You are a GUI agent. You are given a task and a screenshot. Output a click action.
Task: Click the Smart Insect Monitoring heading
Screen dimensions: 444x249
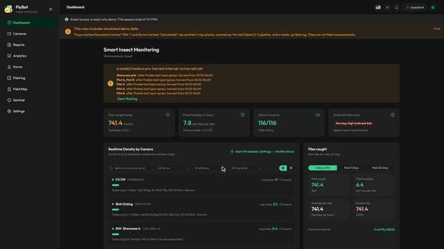(131, 49)
